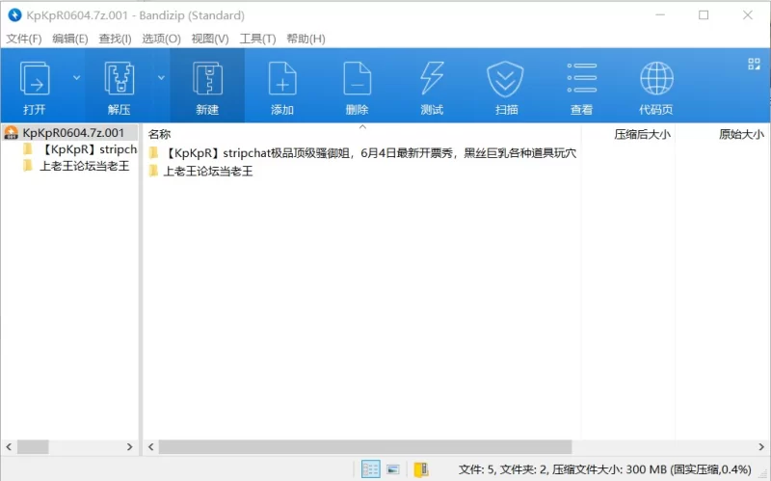Click the archive icon beside KpKpR0604.7z.001 in tree
771x481 pixels.
coord(12,133)
